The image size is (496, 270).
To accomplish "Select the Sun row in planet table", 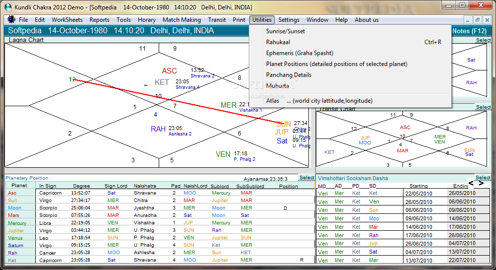I will (160, 201).
